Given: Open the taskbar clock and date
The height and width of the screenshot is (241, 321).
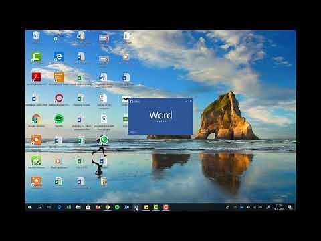Looking at the screenshot, I should [279, 207].
